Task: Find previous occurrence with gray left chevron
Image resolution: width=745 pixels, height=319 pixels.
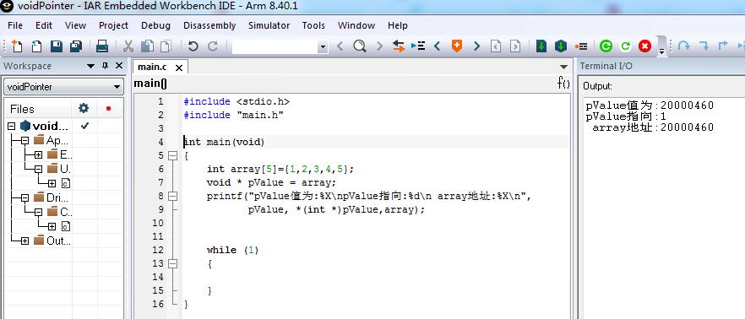Action: click(x=340, y=46)
